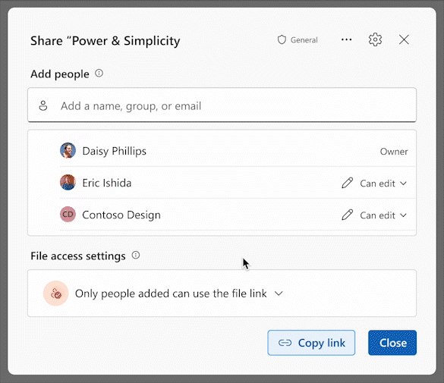Click the pencil icon for Eric Ishida

pyautogui.click(x=347, y=183)
